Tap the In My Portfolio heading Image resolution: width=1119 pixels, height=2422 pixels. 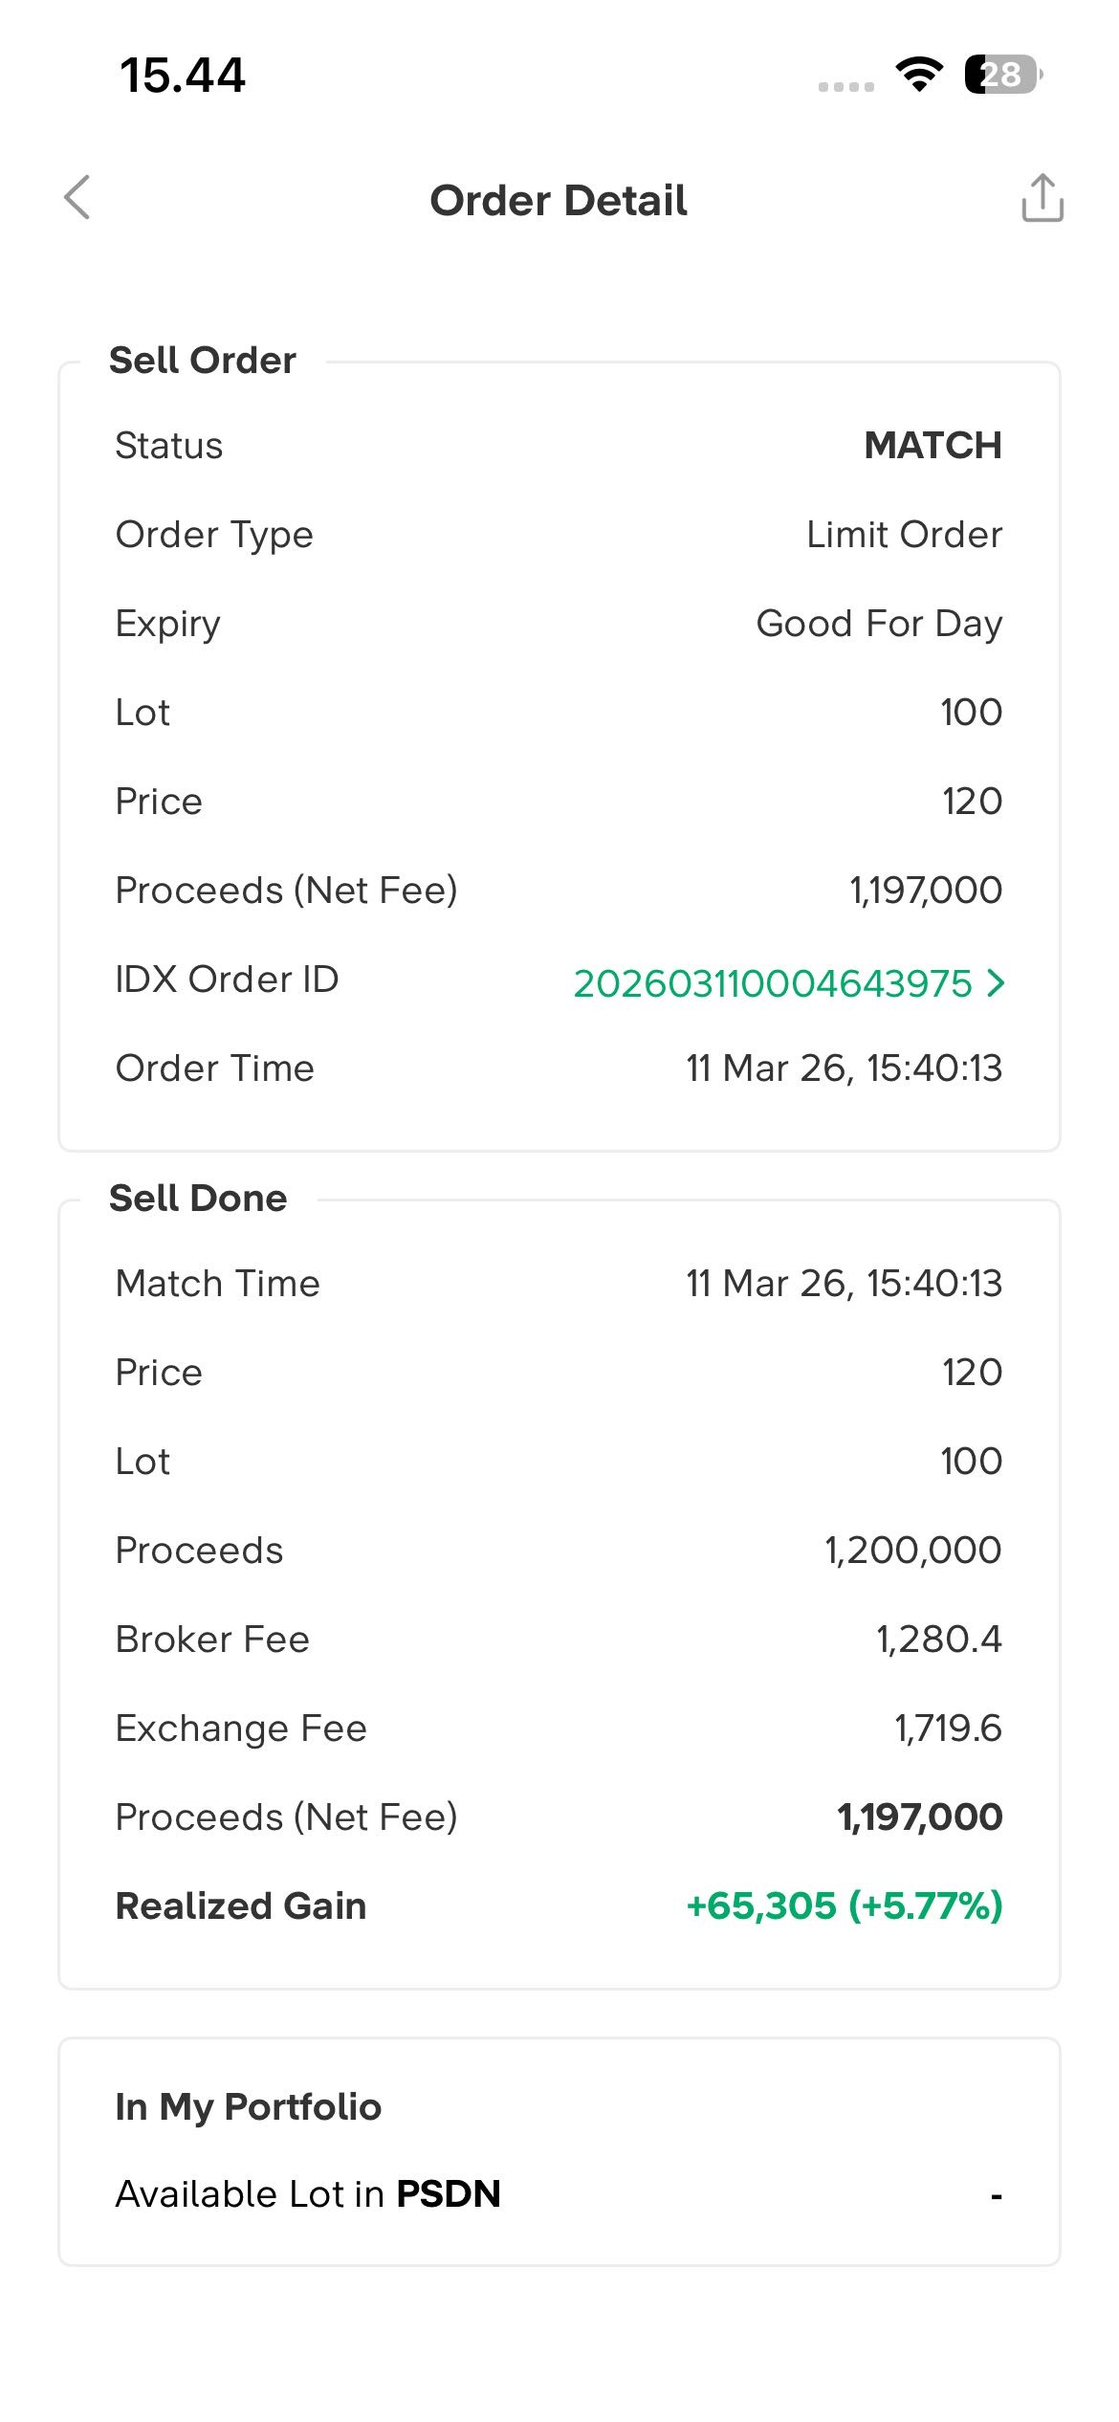(249, 2106)
